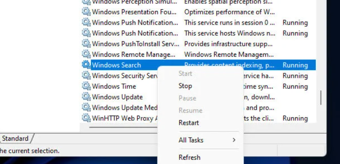Image resolution: width=340 pixels, height=164 pixels.
Task: Click the Windows Time service gear icon
Action: pos(86,86)
